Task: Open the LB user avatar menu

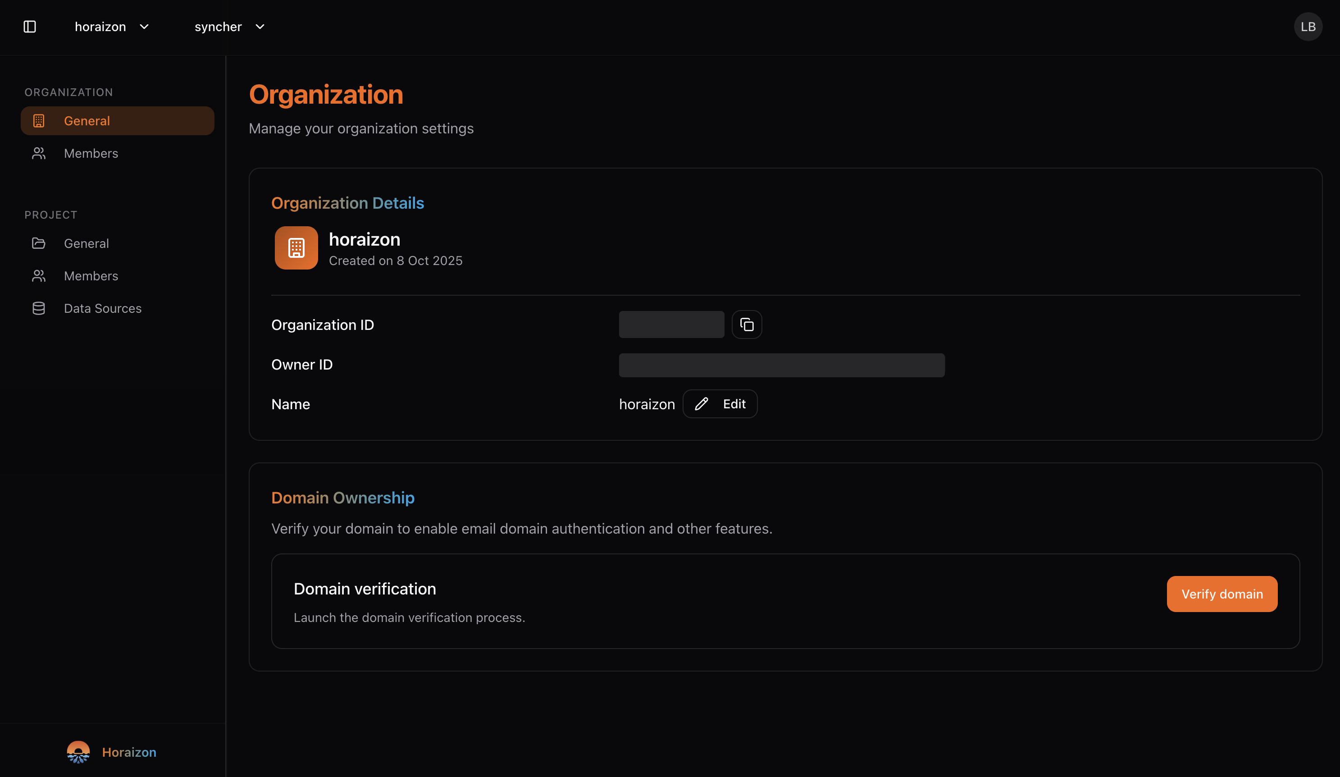Action: [1308, 26]
